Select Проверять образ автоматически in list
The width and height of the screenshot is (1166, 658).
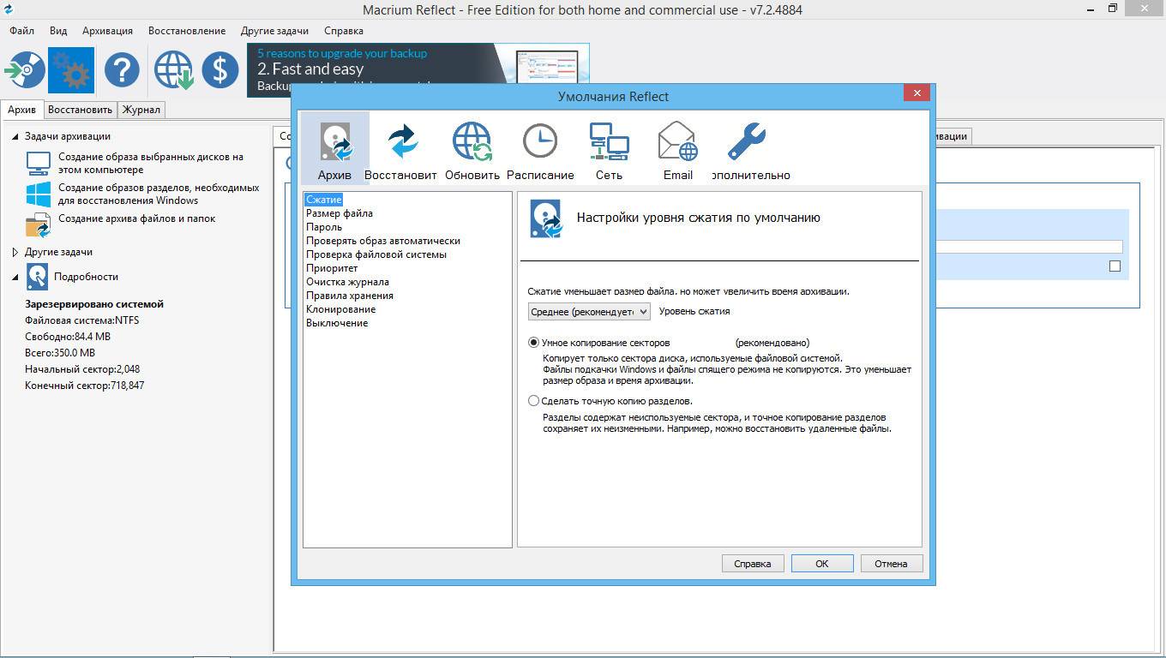coord(383,241)
